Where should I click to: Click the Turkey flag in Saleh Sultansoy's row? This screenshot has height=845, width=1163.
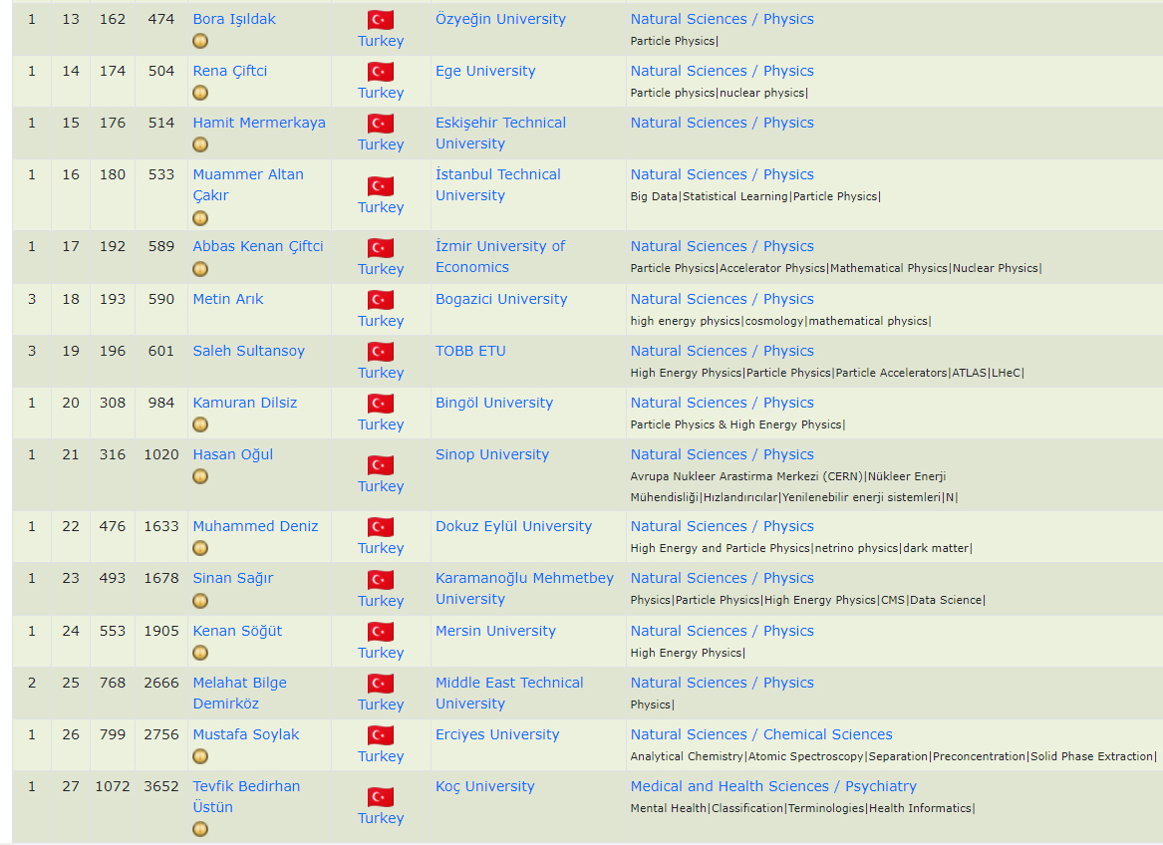click(381, 352)
